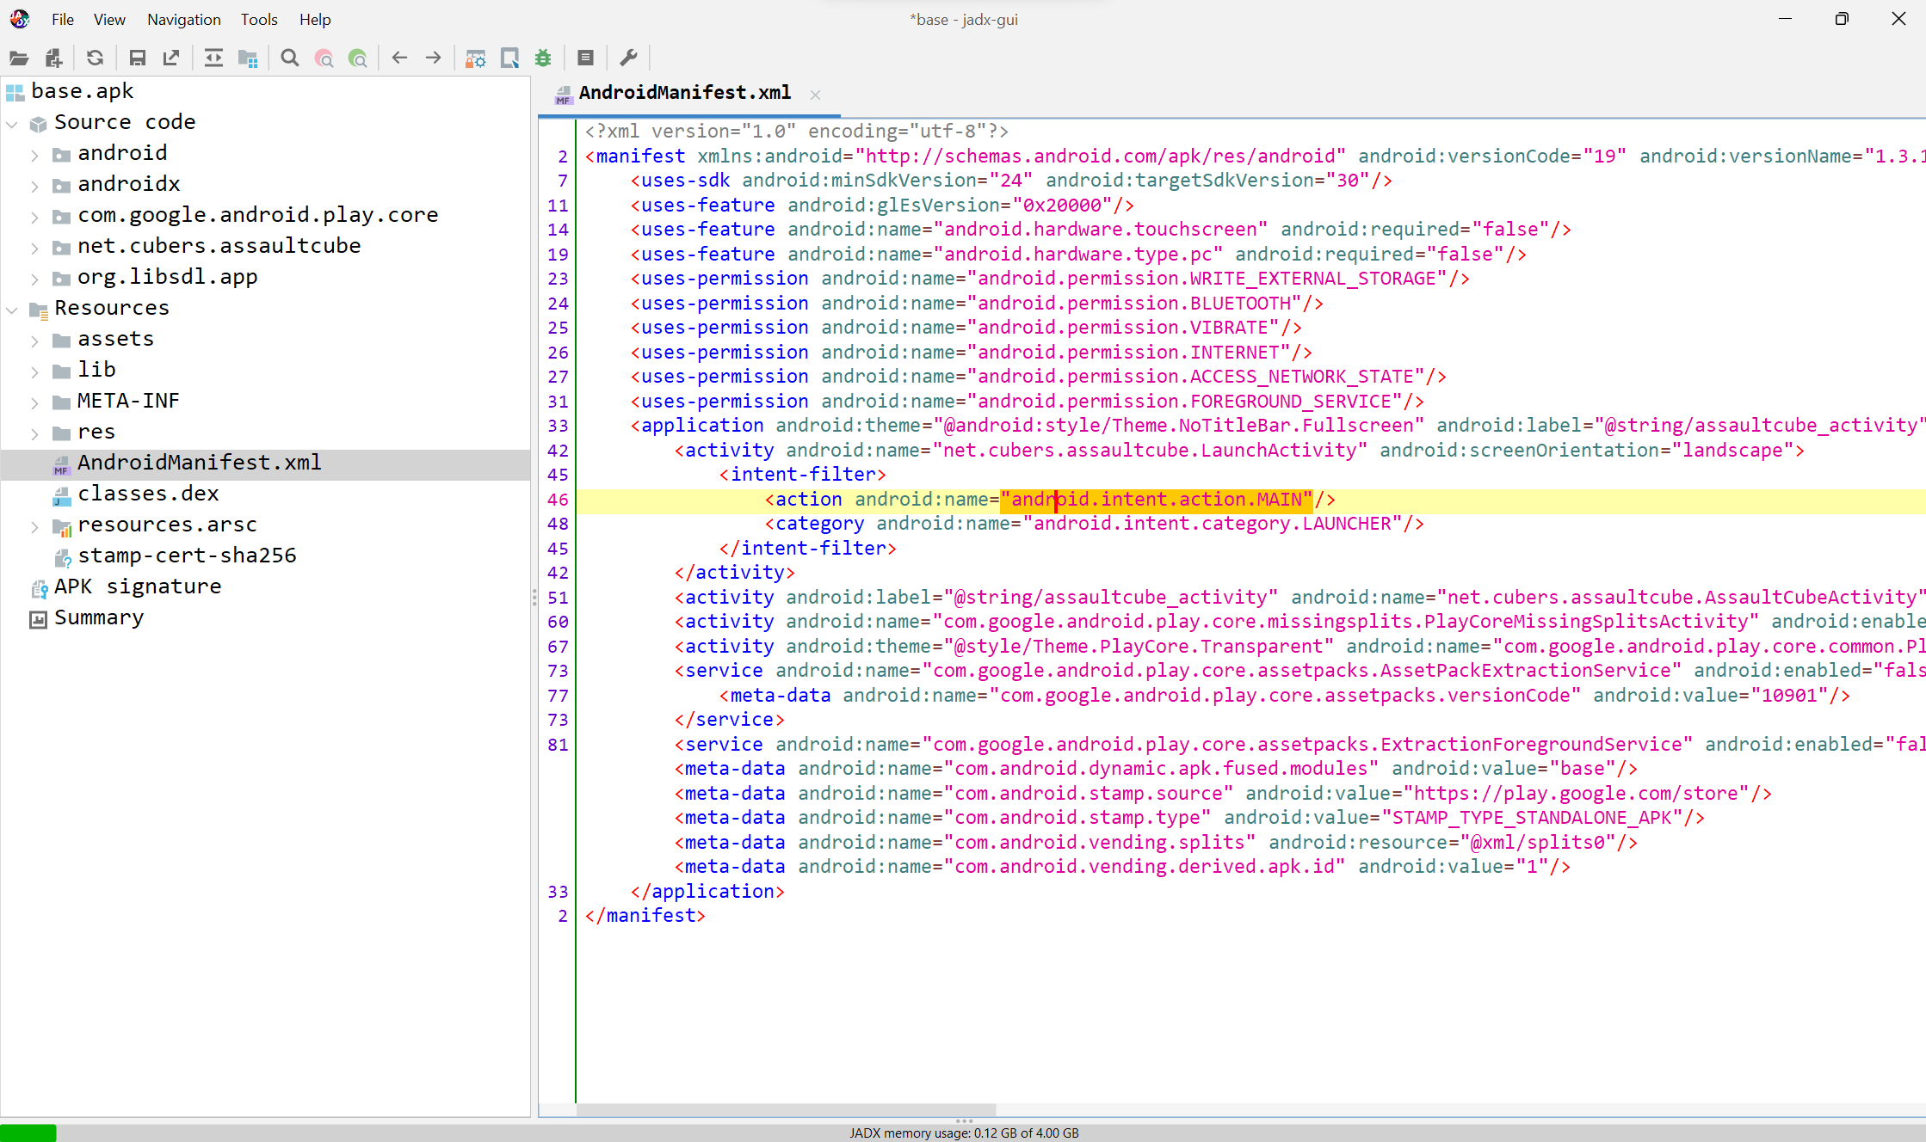This screenshot has width=1926, height=1142.
Task: Toggle Sync with editor toolbar icon
Action: tap(213, 58)
